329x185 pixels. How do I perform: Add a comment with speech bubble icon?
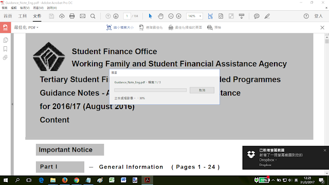tap(257, 16)
